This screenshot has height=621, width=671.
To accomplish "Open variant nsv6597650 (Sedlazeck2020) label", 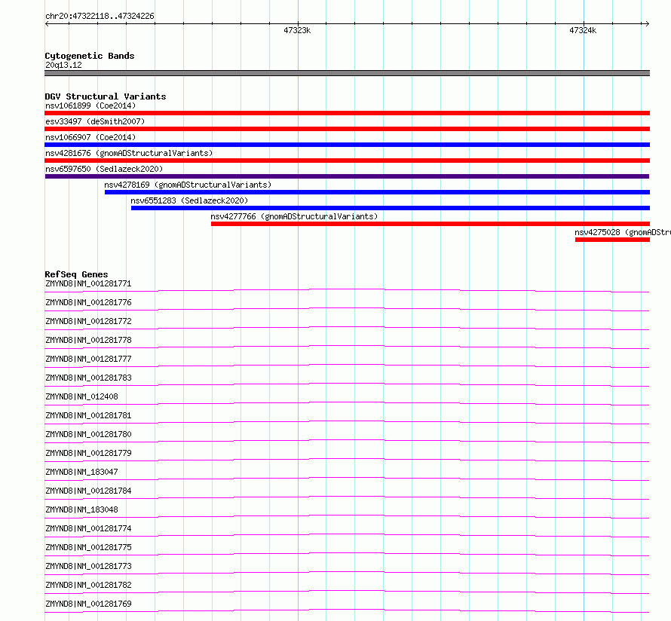I will coord(104,169).
